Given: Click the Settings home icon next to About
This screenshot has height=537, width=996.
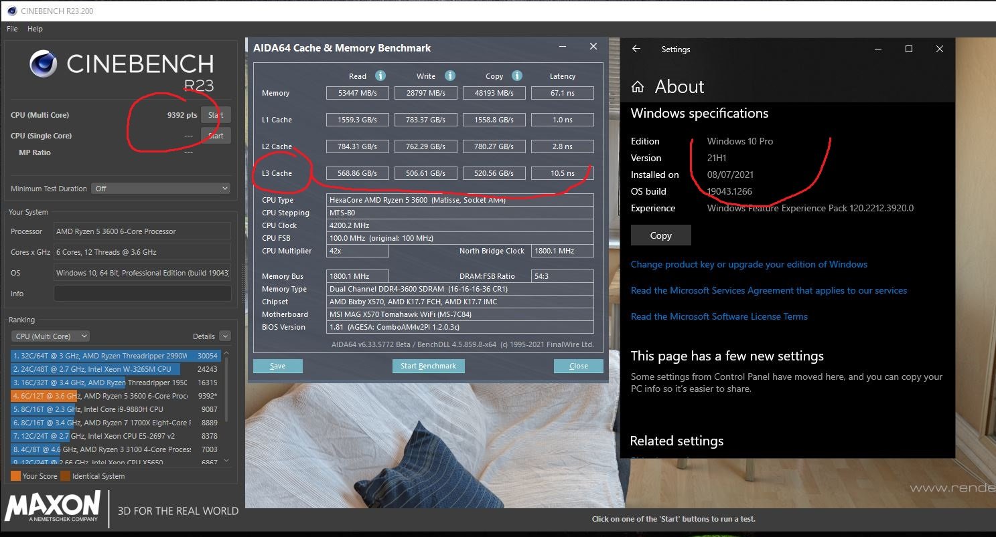Looking at the screenshot, I should pyautogui.click(x=638, y=87).
